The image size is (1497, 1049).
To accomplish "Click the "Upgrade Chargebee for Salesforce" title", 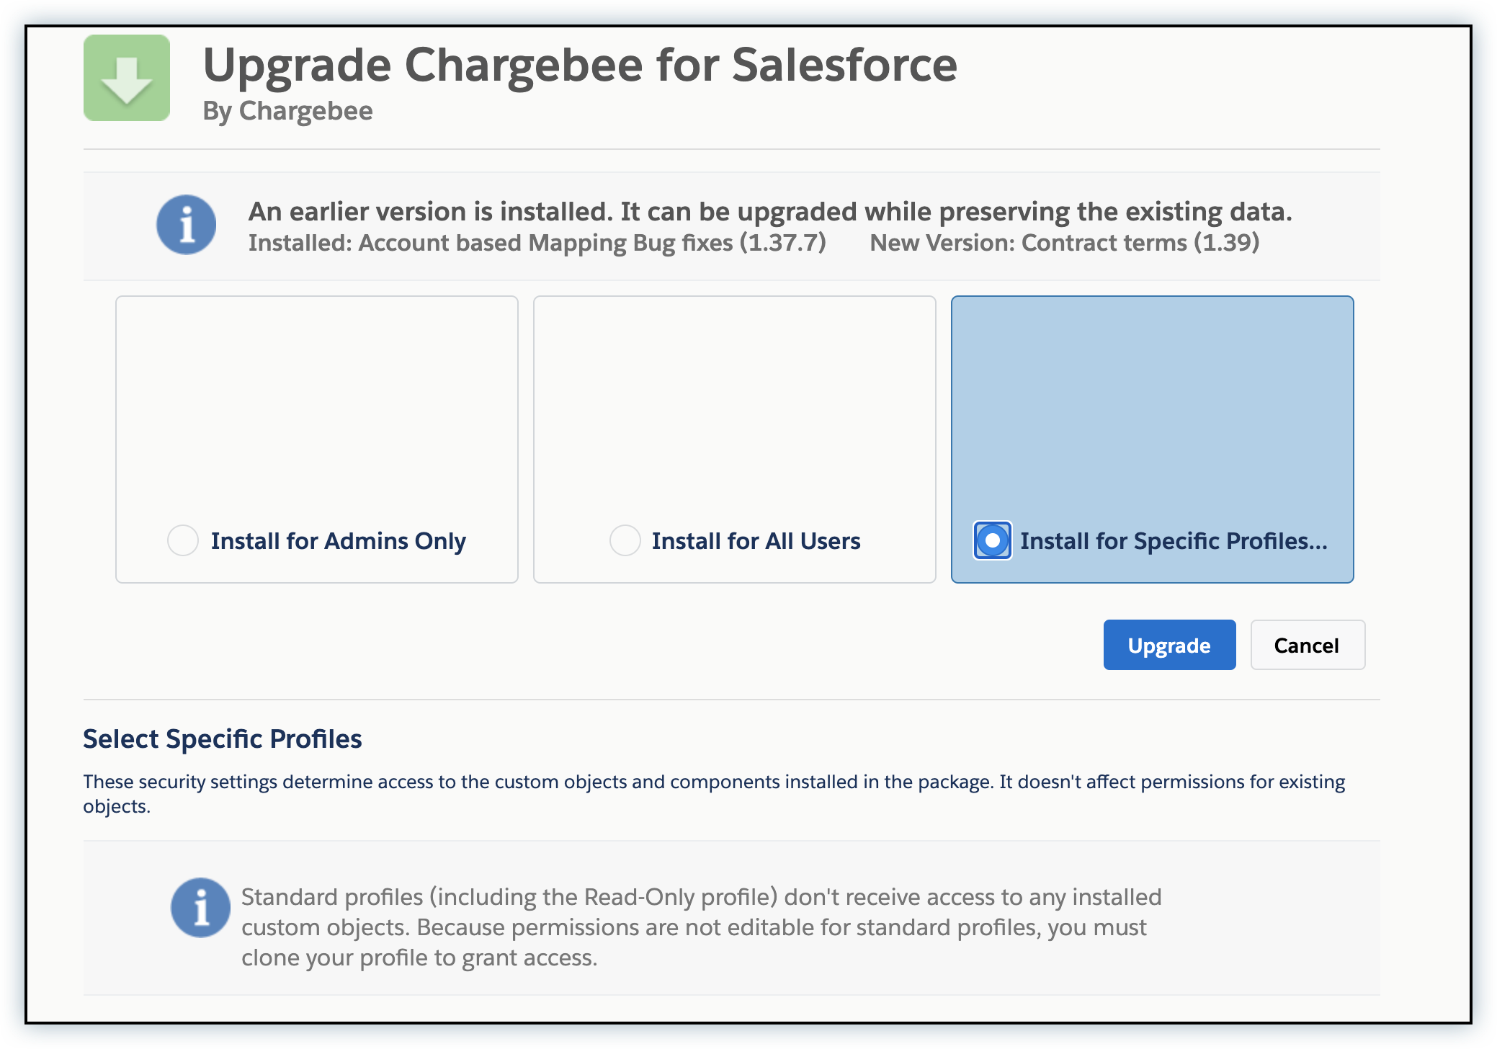I will [x=580, y=65].
